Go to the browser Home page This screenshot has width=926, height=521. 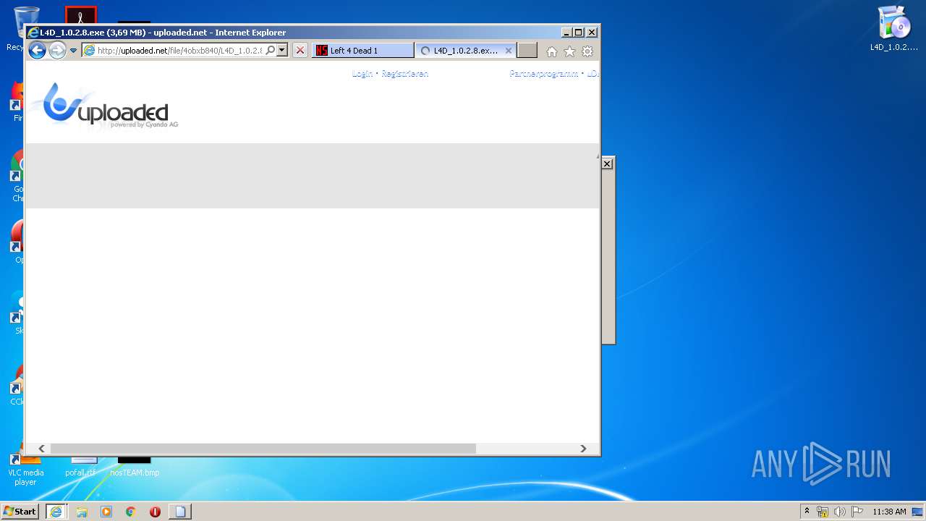click(x=552, y=51)
